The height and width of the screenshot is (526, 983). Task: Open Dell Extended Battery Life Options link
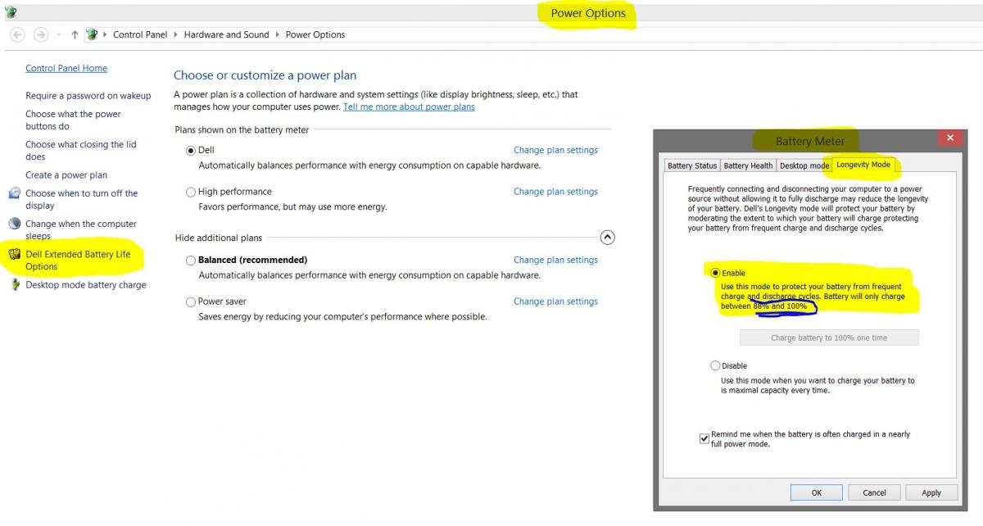pos(78,261)
